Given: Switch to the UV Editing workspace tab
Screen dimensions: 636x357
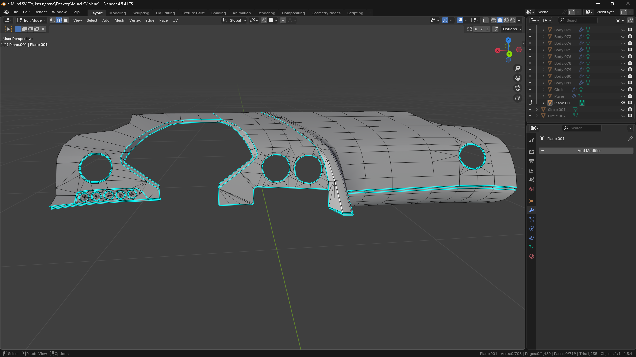Looking at the screenshot, I should pyautogui.click(x=165, y=13).
